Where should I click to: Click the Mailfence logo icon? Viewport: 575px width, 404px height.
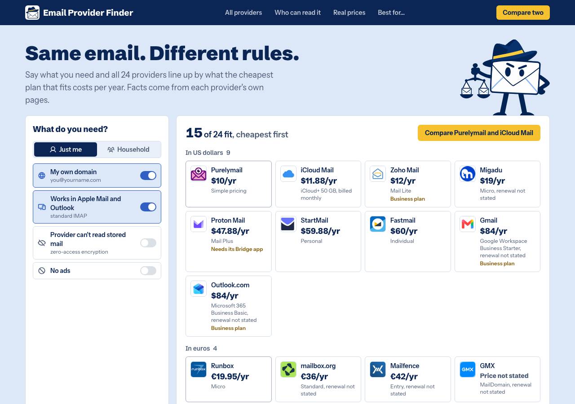[x=378, y=369]
